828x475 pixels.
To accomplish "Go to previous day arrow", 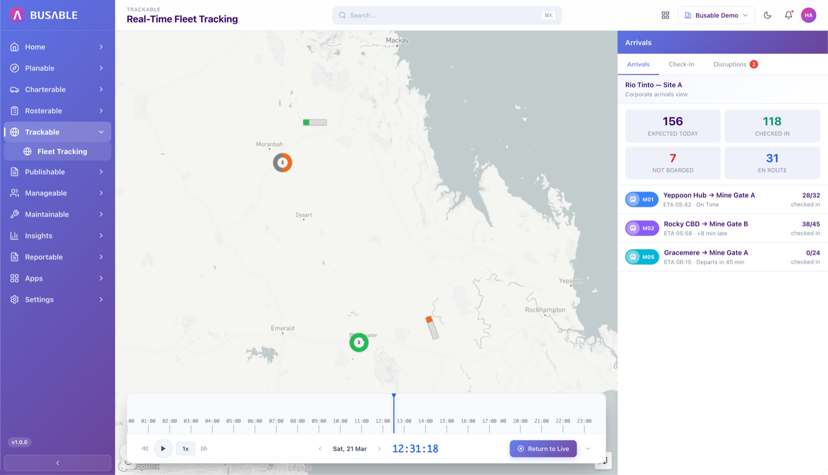I will tap(320, 449).
